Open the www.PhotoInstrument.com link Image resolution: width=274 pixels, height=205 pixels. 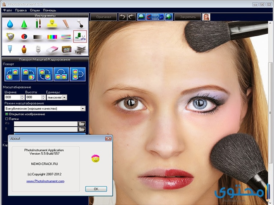click(x=45, y=181)
